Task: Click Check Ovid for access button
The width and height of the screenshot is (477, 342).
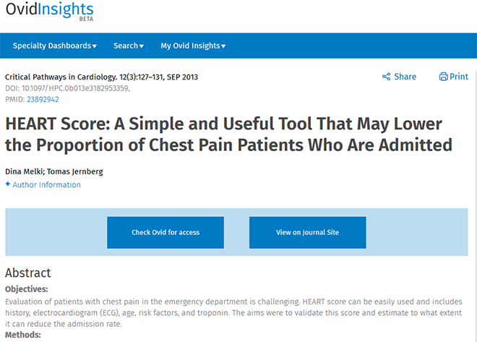Action: pyautogui.click(x=166, y=233)
